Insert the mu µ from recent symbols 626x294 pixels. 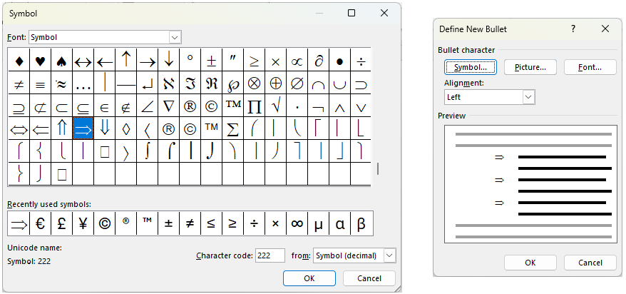coord(318,223)
